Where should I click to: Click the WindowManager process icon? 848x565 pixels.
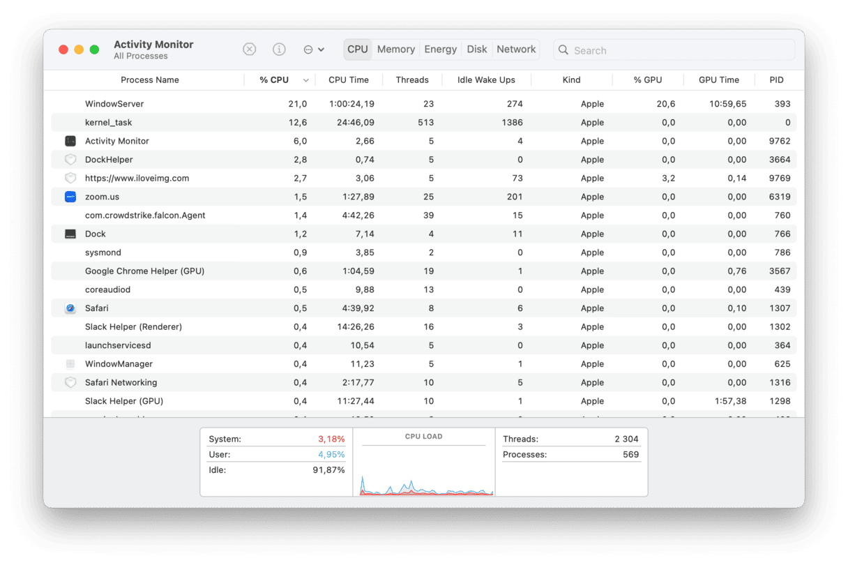tap(70, 364)
